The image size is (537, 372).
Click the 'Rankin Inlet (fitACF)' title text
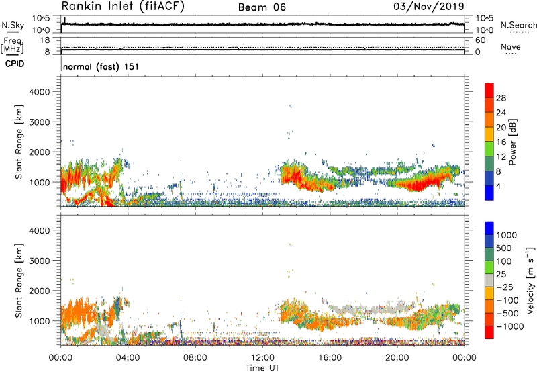123,6
